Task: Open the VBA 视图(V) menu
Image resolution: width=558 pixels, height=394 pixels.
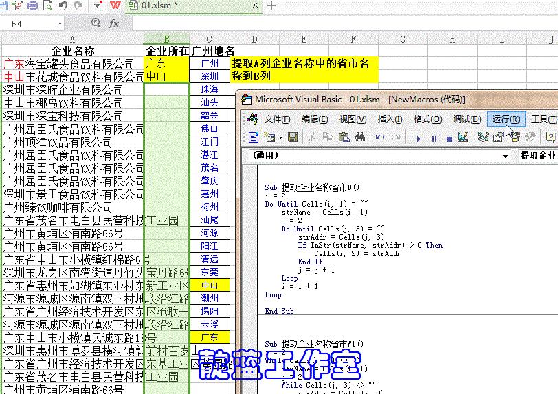Action: (x=353, y=119)
